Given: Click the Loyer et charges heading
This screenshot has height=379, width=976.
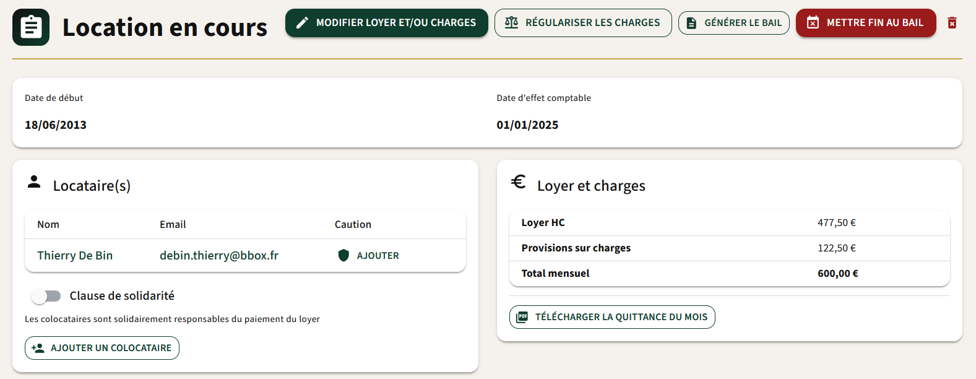Looking at the screenshot, I should (591, 186).
